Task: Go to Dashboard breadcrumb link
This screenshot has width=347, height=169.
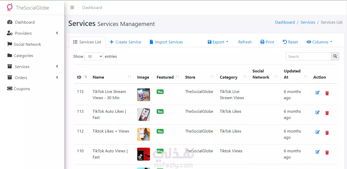Action: (285, 22)
